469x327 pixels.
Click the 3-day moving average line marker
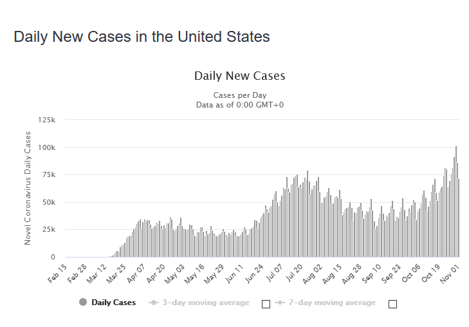pyautogui.click(x=154, y=303)
